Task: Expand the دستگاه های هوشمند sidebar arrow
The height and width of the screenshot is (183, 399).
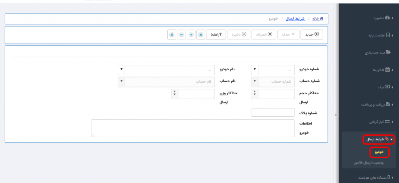Action: click(x=392, y=177)
